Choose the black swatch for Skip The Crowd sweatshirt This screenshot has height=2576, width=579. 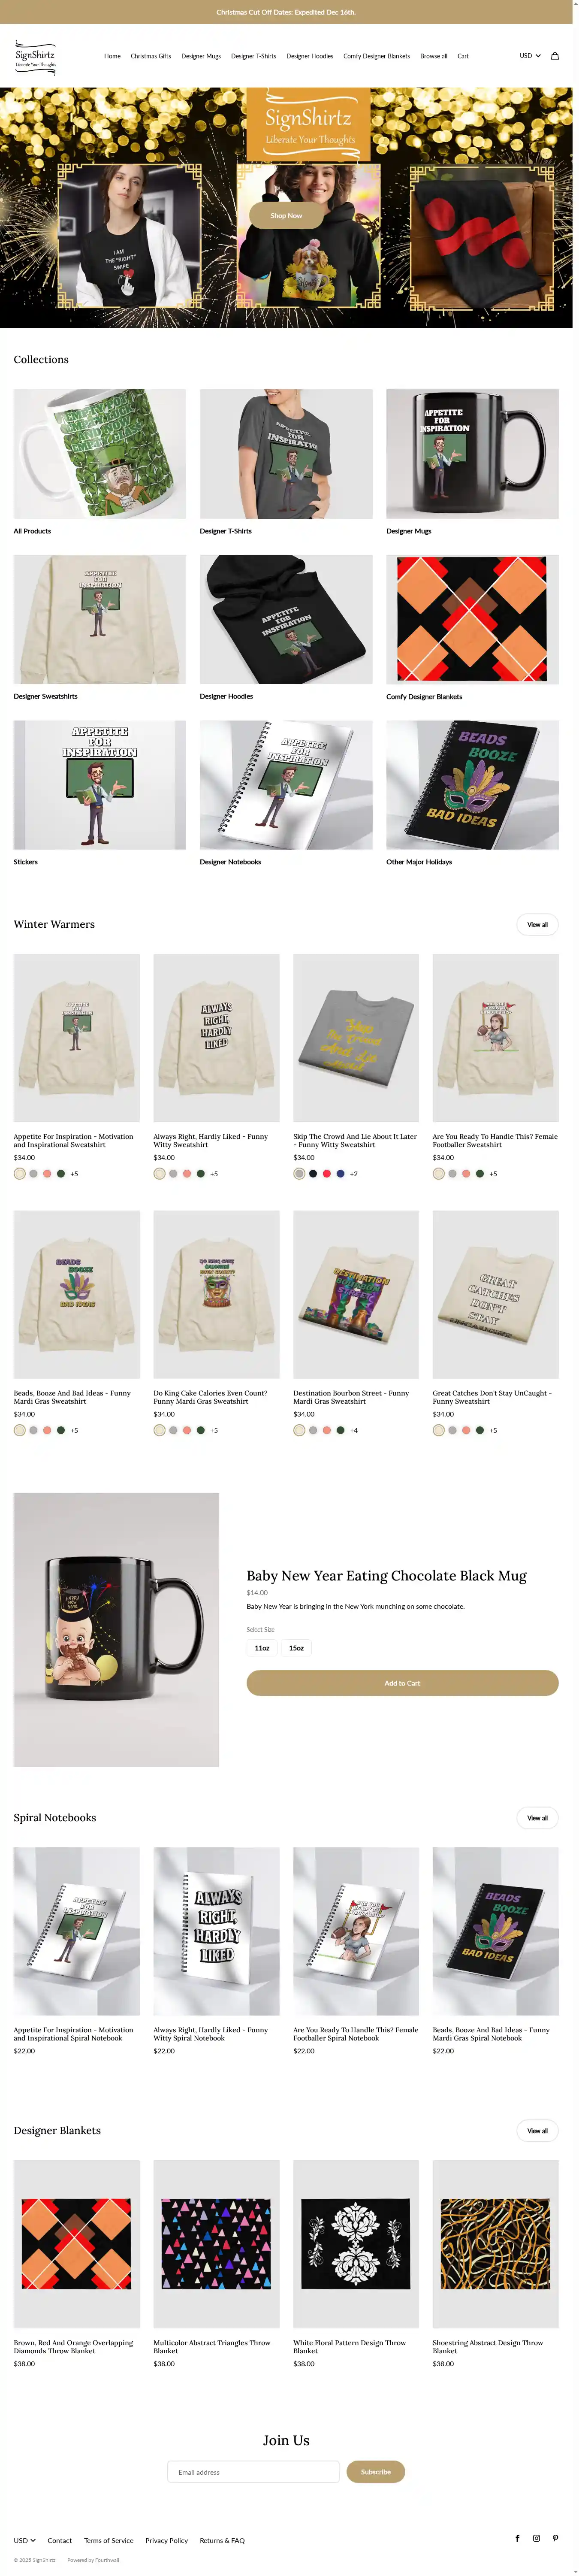[x=313, y=1174]
